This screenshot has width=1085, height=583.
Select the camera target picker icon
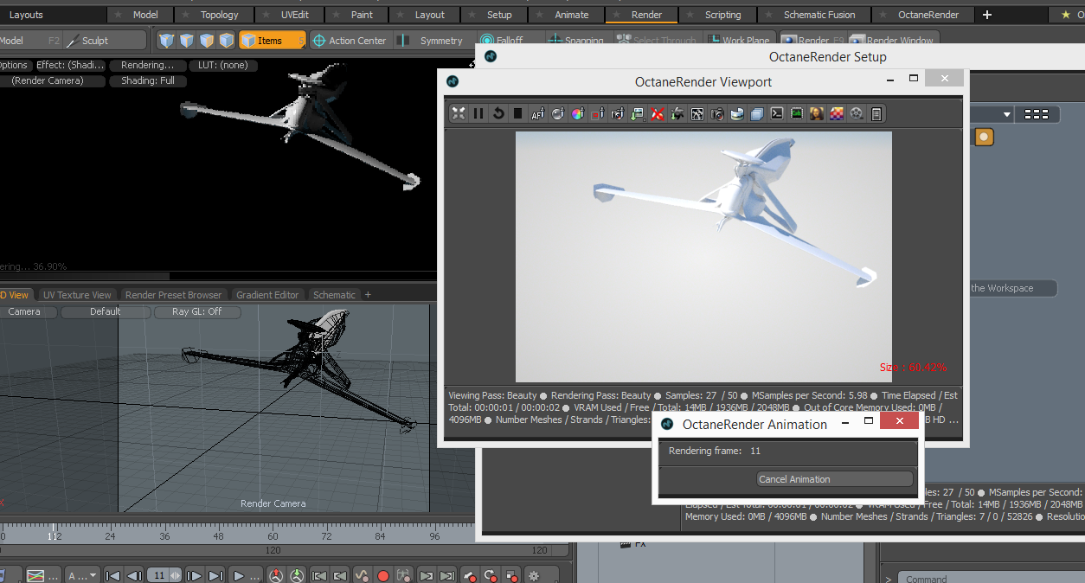click(618, 113)
